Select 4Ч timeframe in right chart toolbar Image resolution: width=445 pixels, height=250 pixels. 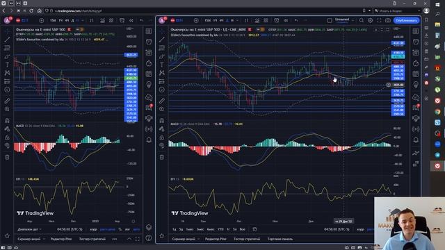[221, 20]
